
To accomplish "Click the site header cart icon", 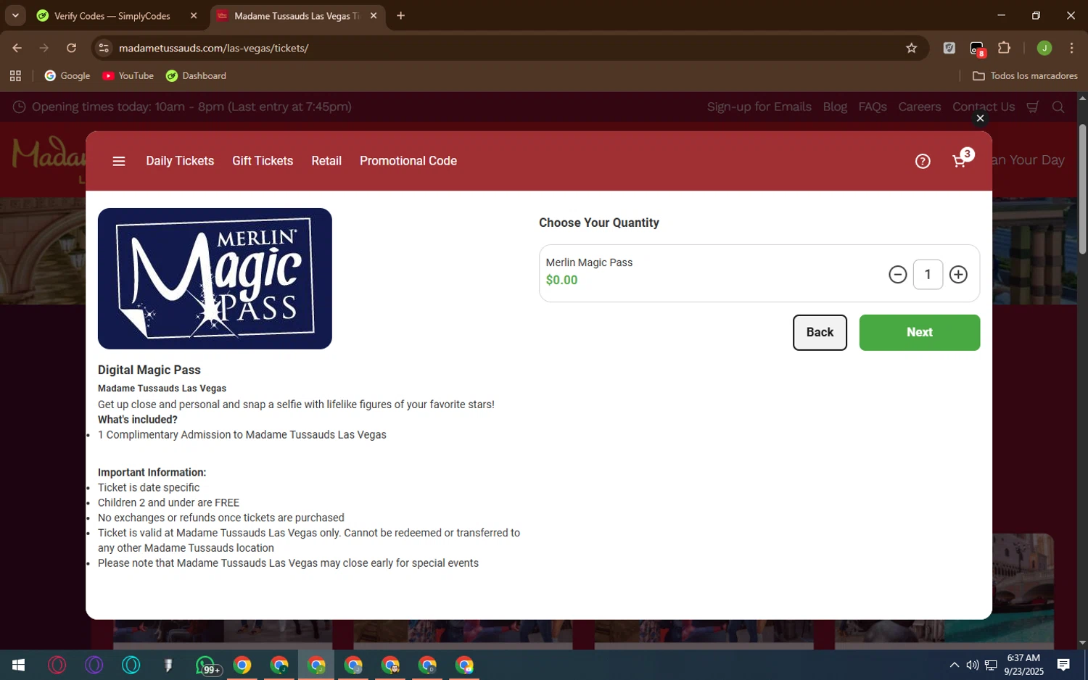I will point(1033,107).
